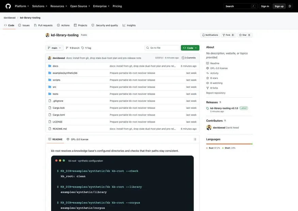
Task: Open the LICENSE file
Action: pyautogui.click(x=58, y=122)
